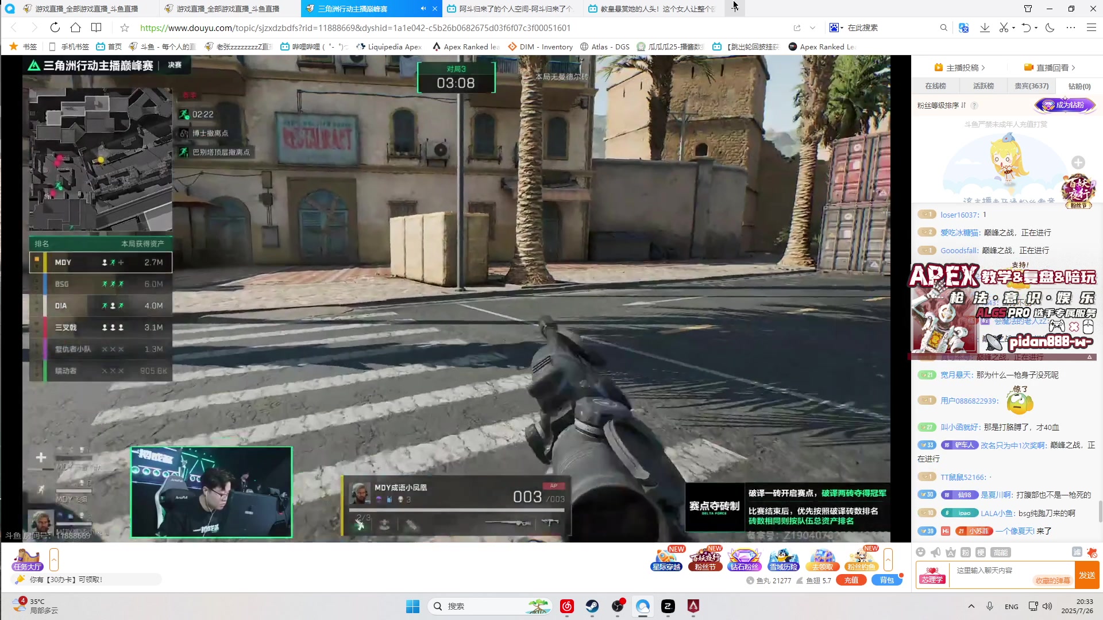Open the 钻石粉丝 diamond icon
Image resolution: width=1103 pixels, height=620 pixels.
[744, 560]
